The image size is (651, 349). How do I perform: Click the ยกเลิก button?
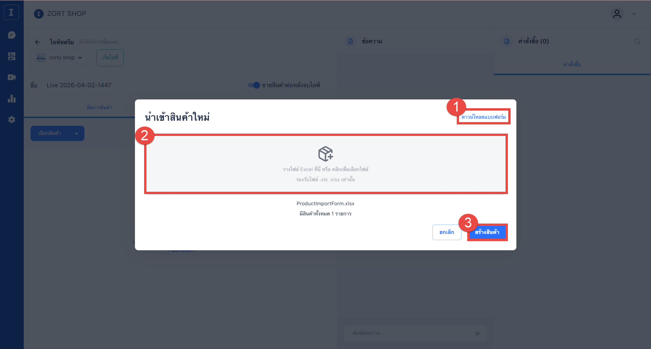point(447,232)
